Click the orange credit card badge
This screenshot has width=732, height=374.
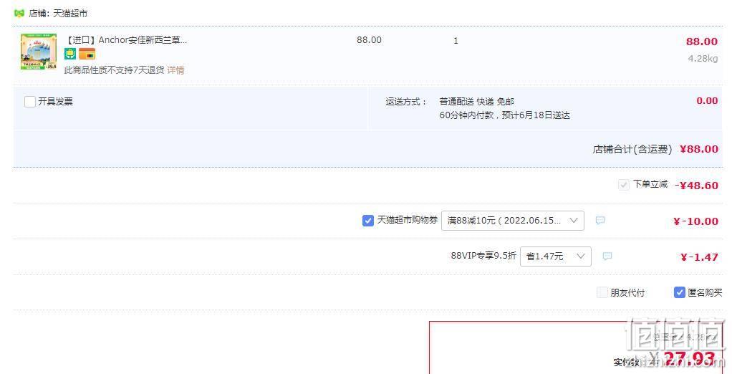pyautogui.click(x=87, y=54)
